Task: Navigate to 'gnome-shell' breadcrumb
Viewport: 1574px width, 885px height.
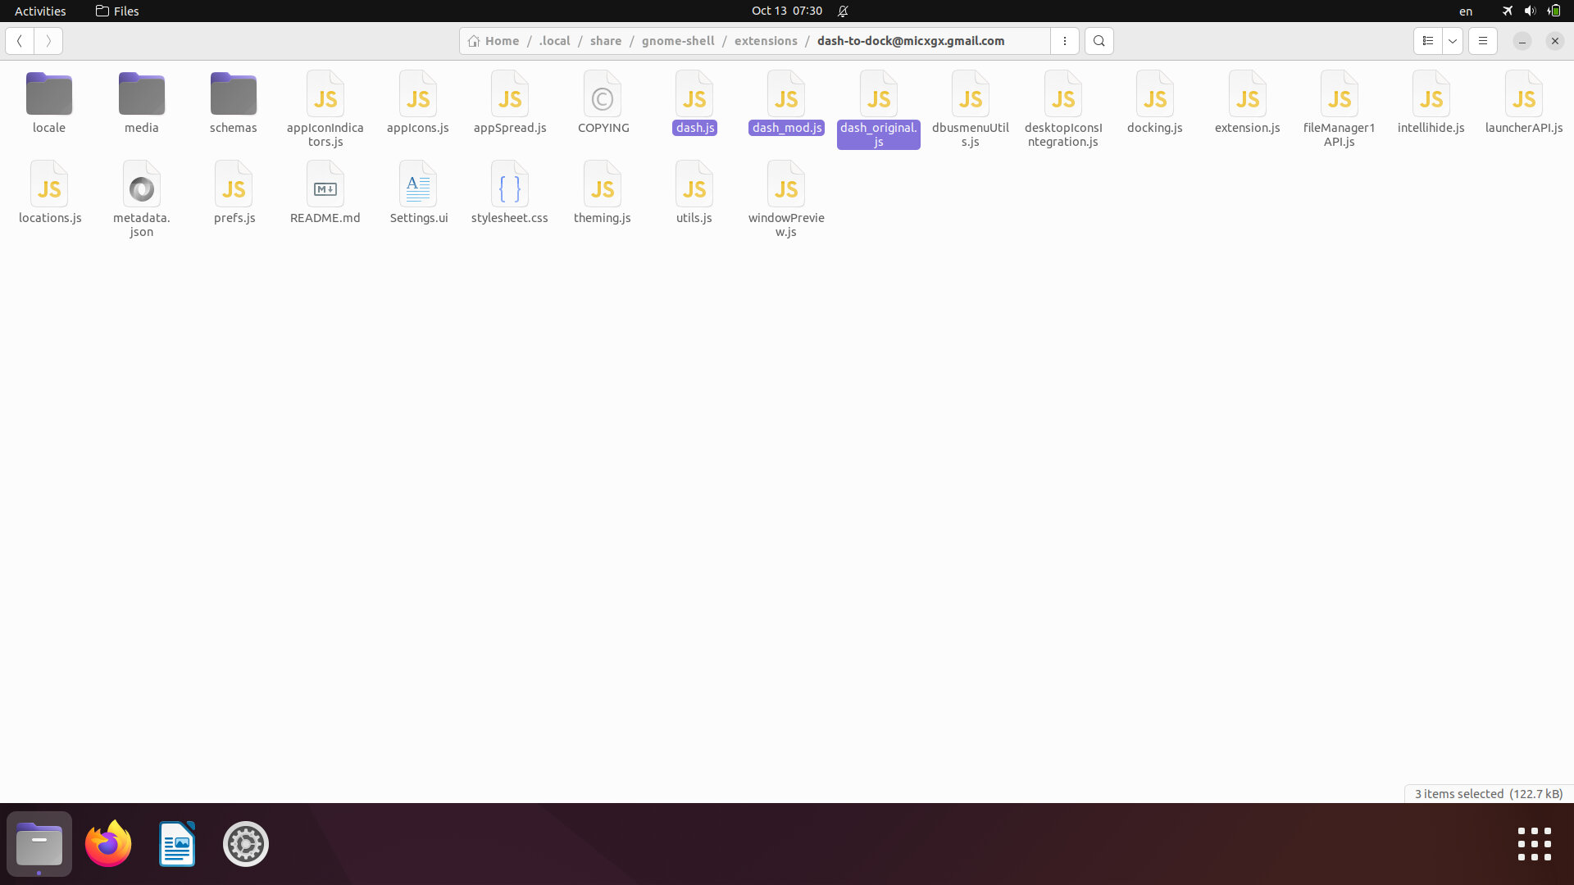Action: [x=677, y=41]
